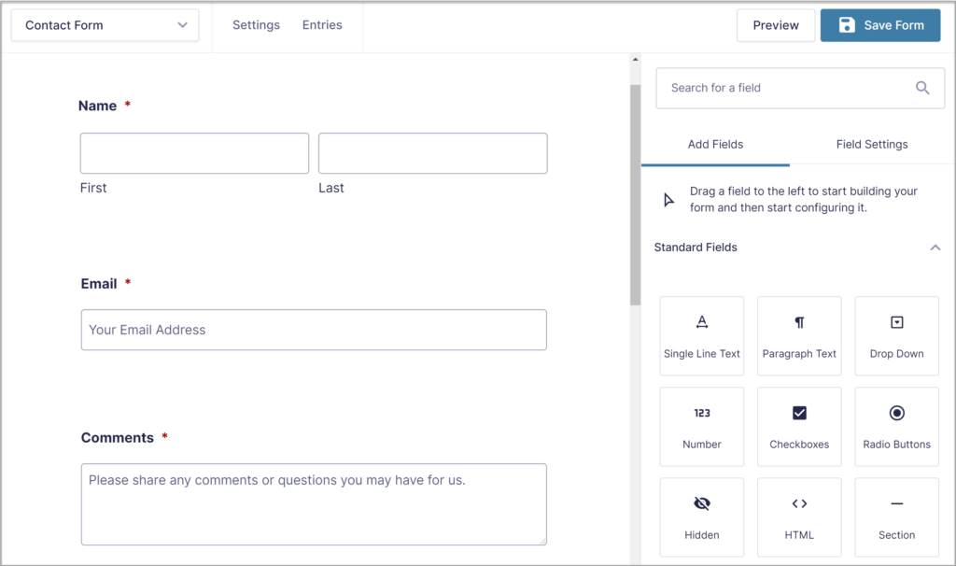Open the Contact Form selector dropdown
The width and height of the screenshot is (956, 566).
pyautogui.click(x=104, y=25)
